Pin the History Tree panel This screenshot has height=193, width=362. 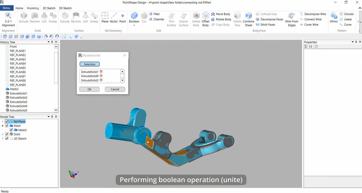coord(52,42)
